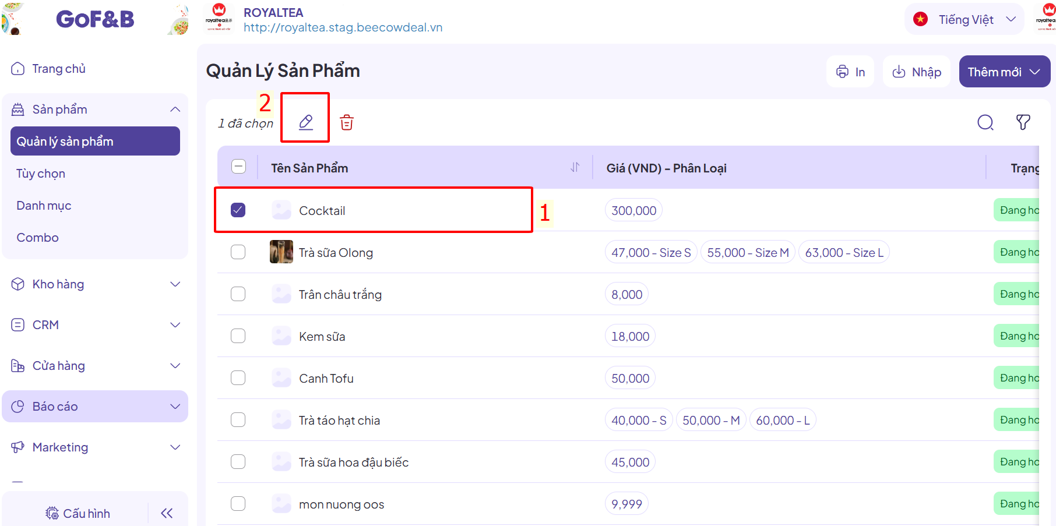Click the 300,000 price tag
This screenshot has width=1056, height=526.
point(633,210)
